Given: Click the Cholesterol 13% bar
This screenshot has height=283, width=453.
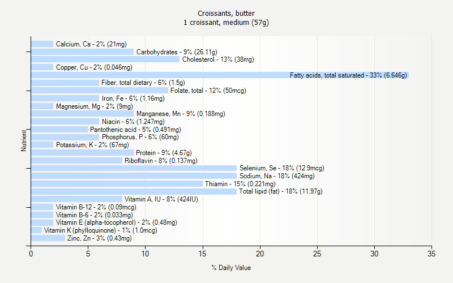Looking at the screenshot, I should (x=105, y=59).
